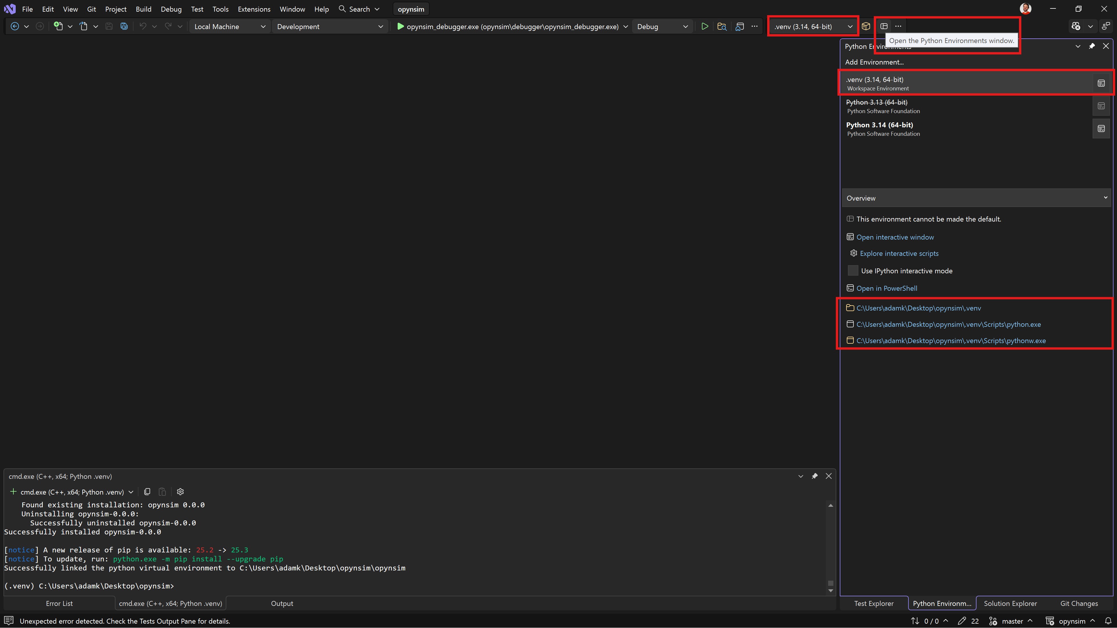This screenshot has height=628, width=1117.
Task: Click the terminal vertical scrollbar down arrow
Action: coord(830,590)
